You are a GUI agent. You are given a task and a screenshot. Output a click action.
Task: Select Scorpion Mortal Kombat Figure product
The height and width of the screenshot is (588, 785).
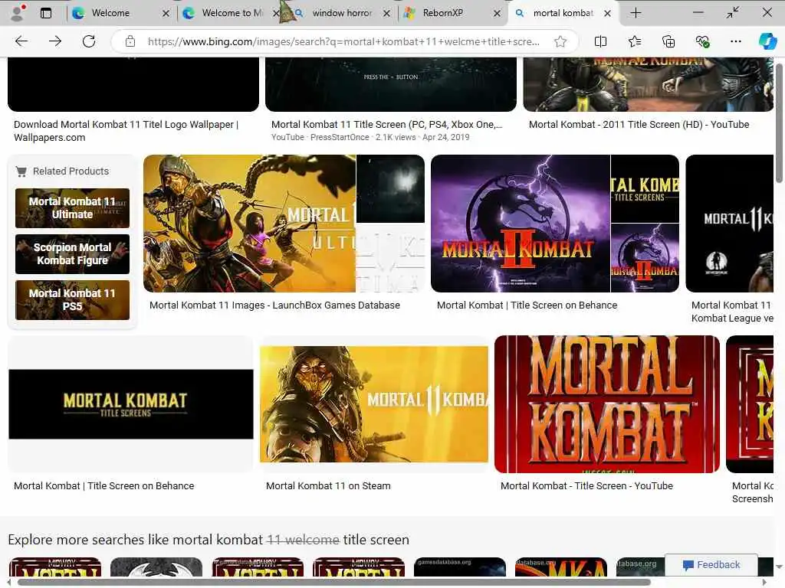(x=72, y=254)
